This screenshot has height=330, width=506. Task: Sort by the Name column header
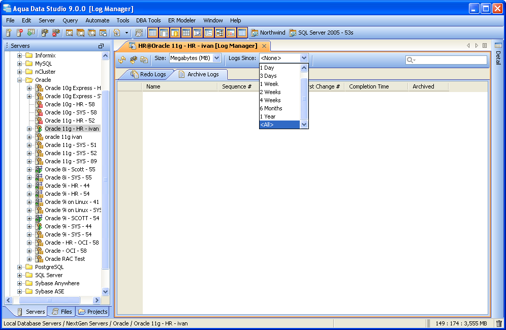pyautogui.click(x=180, y=86)
